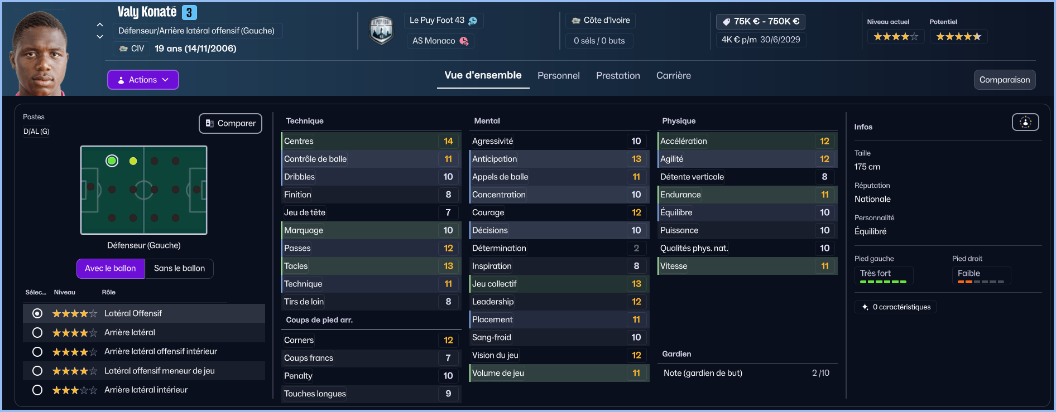Click the sparkle icon beside 0 caractéristiques
1056x412 pixels.
click(x=865, y=307)
